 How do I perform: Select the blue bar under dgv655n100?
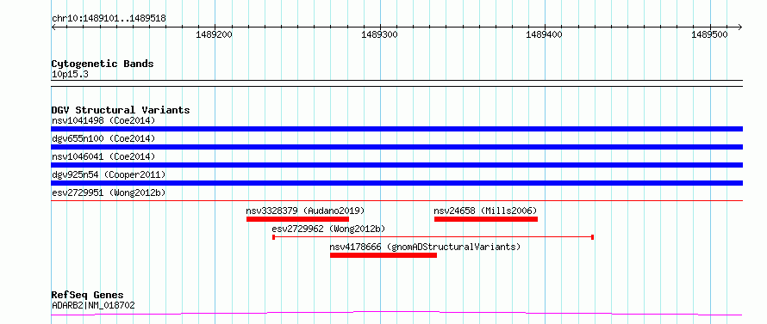coord(396,147)
